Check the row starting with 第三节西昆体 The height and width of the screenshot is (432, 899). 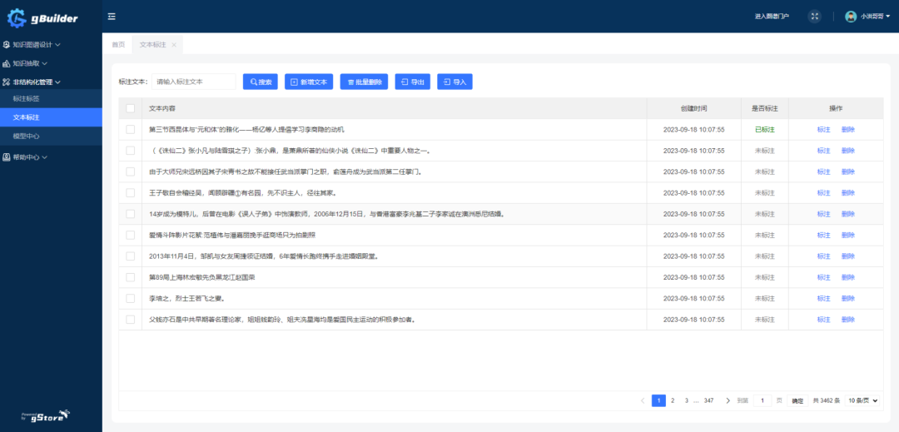[130, 130]
